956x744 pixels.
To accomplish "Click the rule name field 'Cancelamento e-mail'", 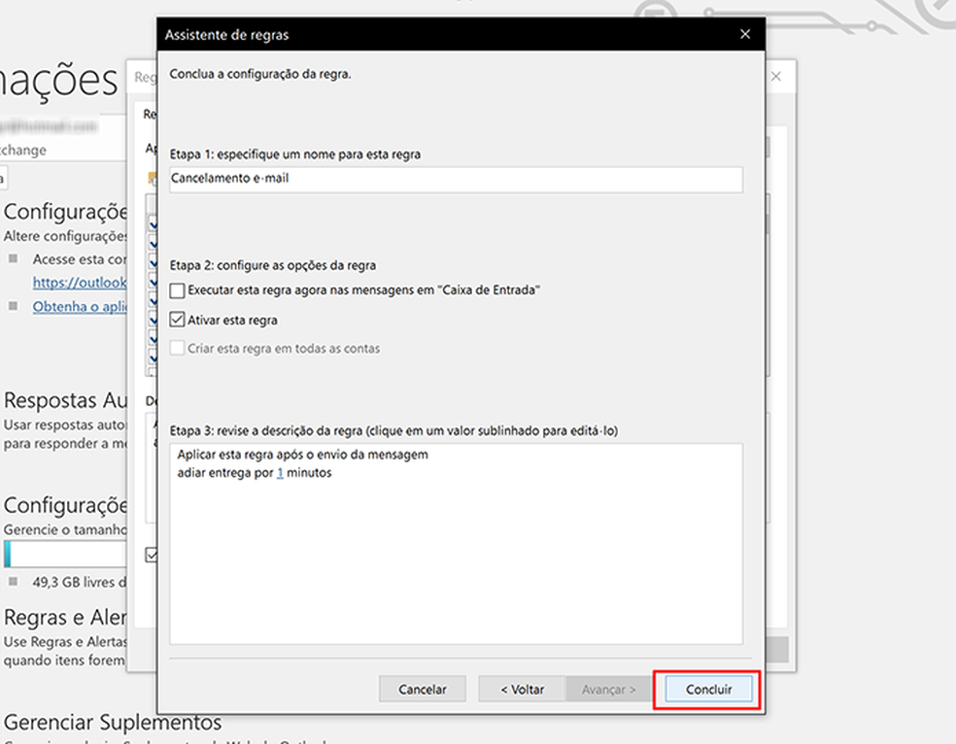I will [455, 180].
